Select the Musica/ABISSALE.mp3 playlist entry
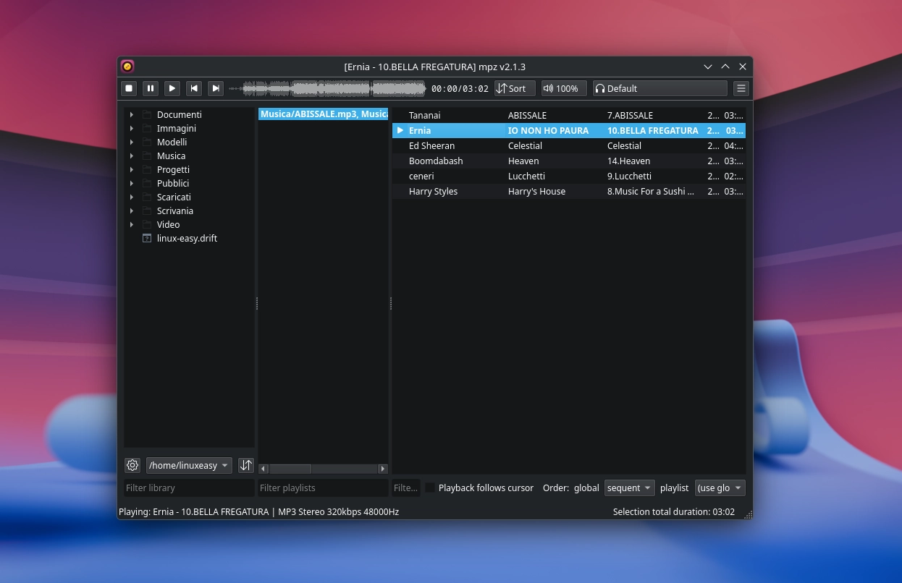 point(324,114)
